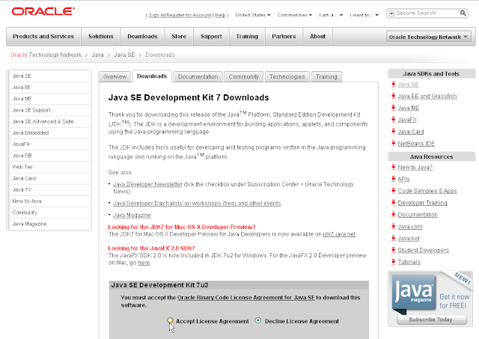Select Decline License Agreement radio button
Image resolution: width=479 pixels, height=339 pixels.
click(258, 320)
